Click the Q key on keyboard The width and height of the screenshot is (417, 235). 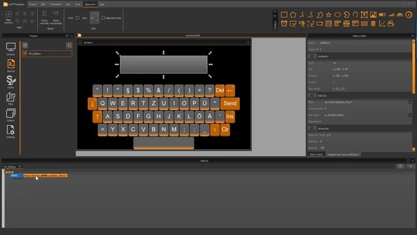click(103, 104)
